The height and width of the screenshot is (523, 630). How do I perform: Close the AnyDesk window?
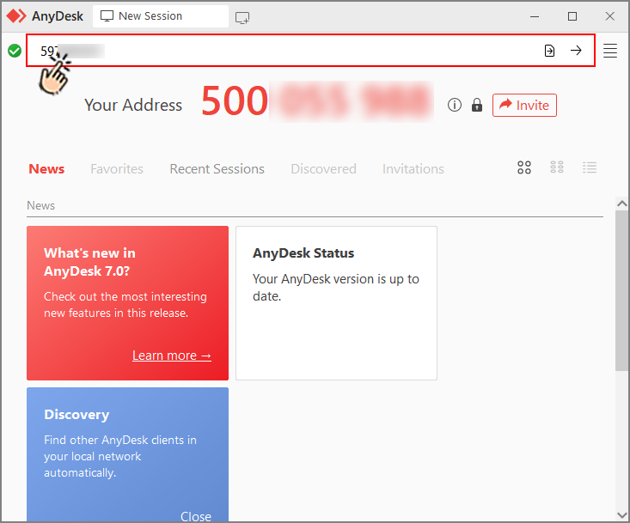609,16
